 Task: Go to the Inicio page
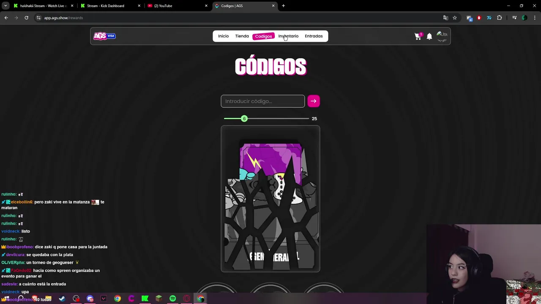[x=223, y=36]
